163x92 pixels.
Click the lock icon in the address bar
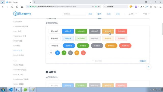pyautogui.click(x=30, y=7)
